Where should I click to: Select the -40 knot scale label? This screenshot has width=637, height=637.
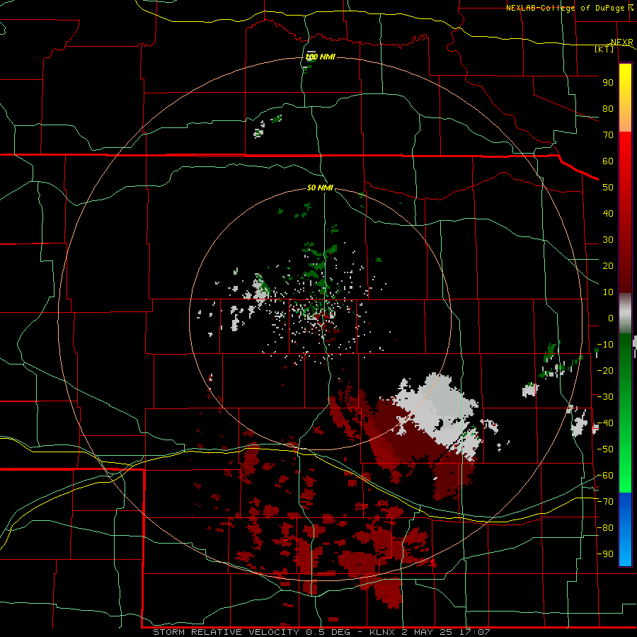(x=605, y=423)
